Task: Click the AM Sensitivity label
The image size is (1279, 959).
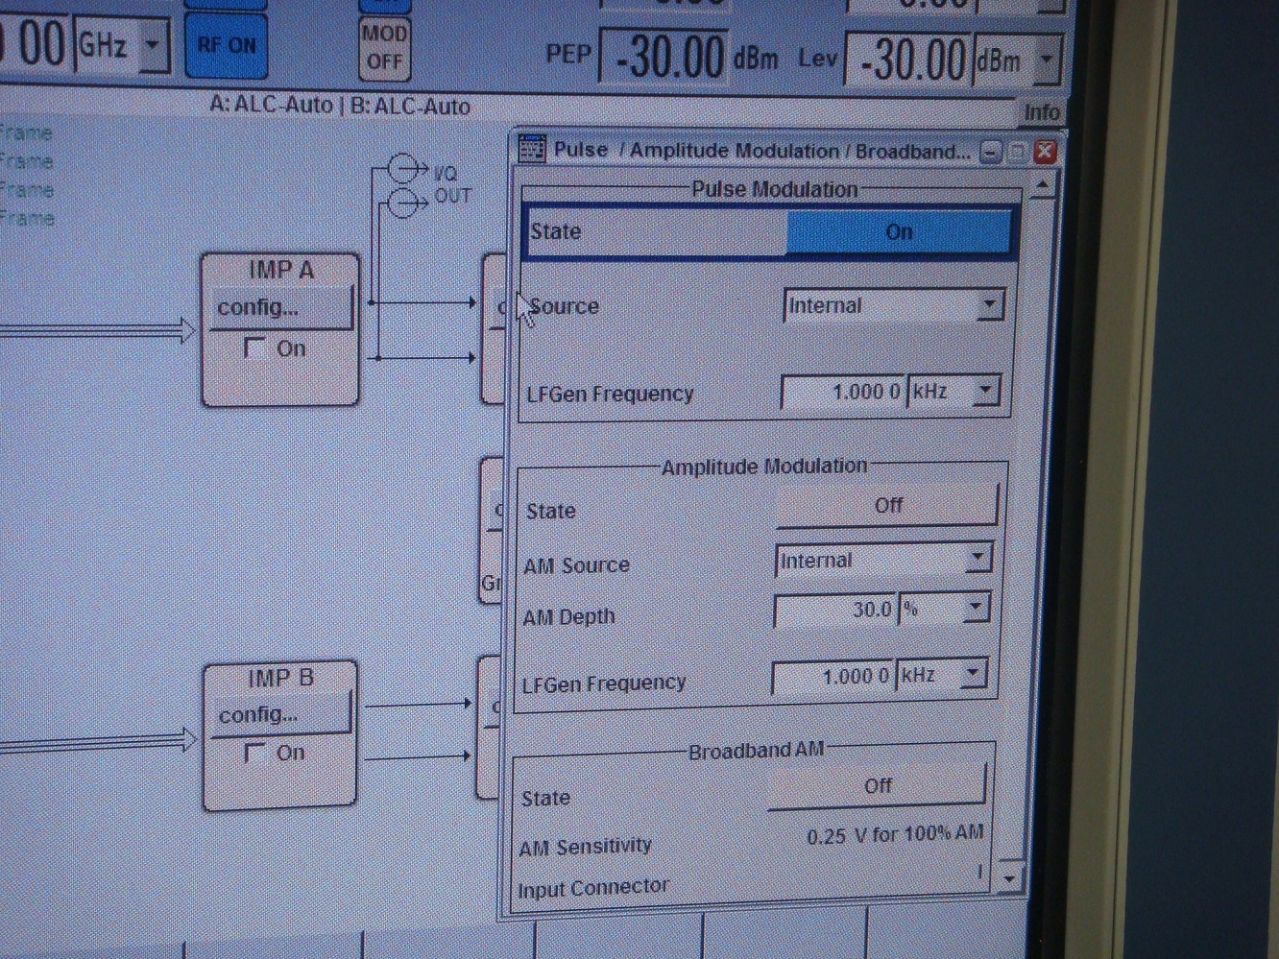Action: coord(586,847)
